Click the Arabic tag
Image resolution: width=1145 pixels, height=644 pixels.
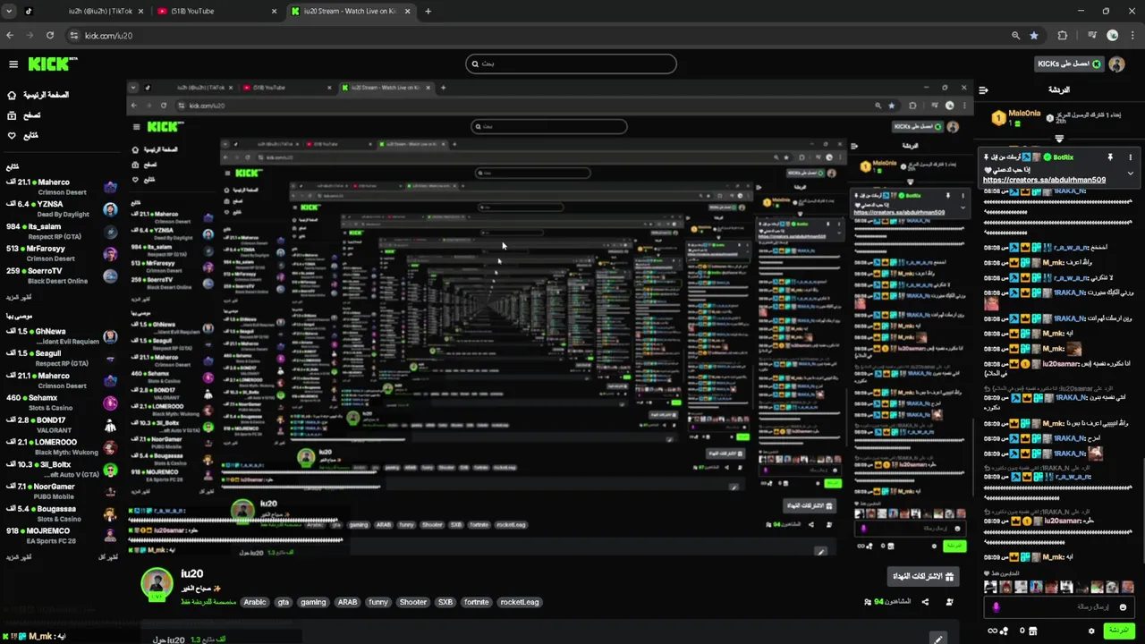click(255, 602)
